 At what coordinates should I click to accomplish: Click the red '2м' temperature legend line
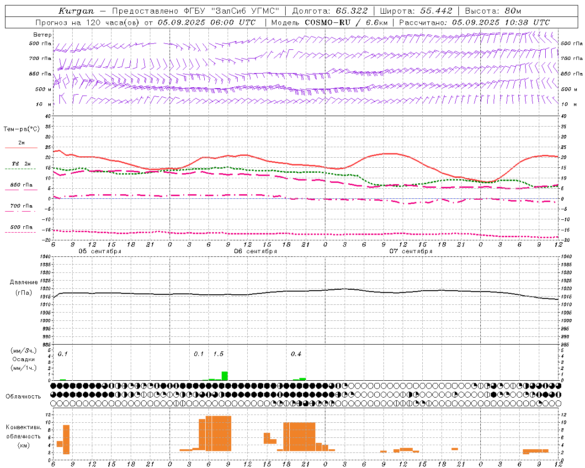point(21,148)
